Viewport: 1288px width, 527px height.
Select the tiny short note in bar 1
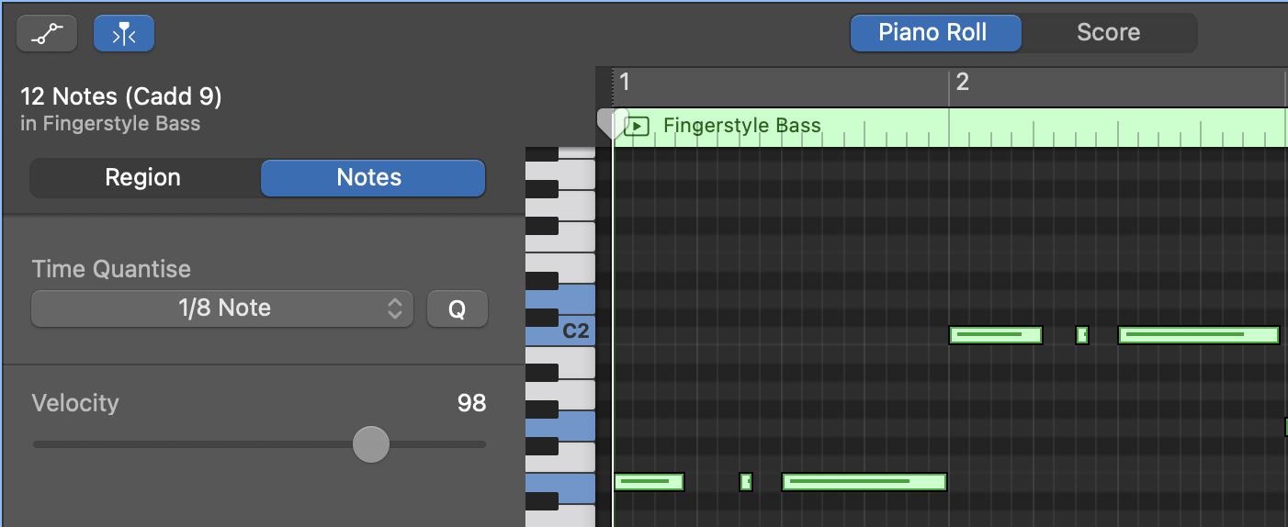[x=746, y=482]
